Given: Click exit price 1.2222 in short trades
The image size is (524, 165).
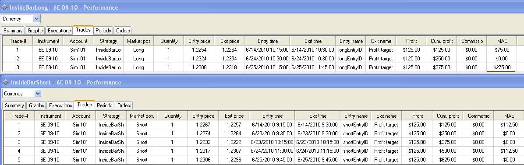Looking at the screenshot, I should 234,142.
